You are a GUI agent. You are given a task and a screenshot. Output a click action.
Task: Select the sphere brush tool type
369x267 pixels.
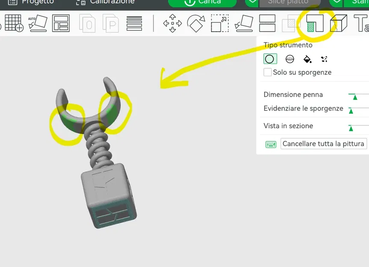pyautogui.click(x=290, y=59)
